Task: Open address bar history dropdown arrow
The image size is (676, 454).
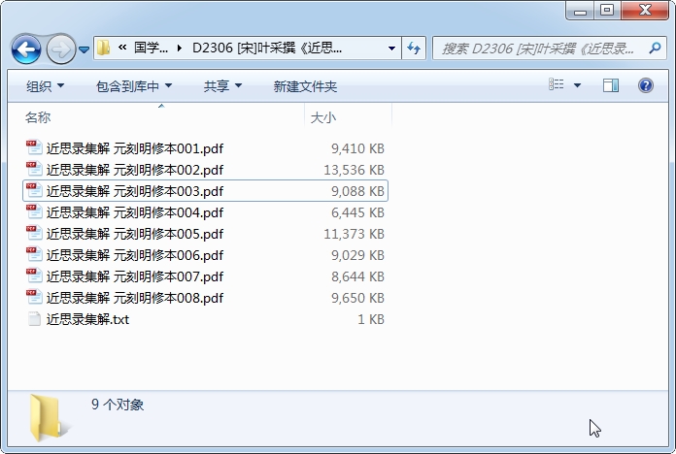Action: (x=391, y=49)
